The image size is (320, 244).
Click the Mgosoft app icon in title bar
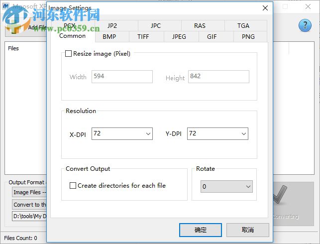[5, 6]
